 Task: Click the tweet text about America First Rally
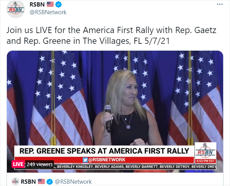111,35
